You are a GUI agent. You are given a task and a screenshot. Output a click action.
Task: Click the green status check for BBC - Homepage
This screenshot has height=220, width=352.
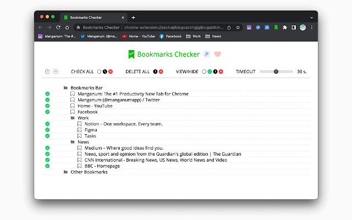tap(47, 166)
